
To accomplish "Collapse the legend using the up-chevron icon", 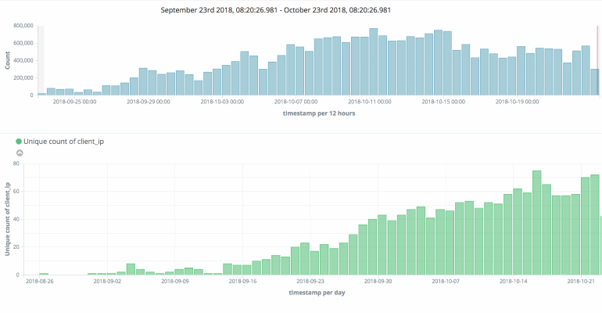I will click(x=20, y=153).
